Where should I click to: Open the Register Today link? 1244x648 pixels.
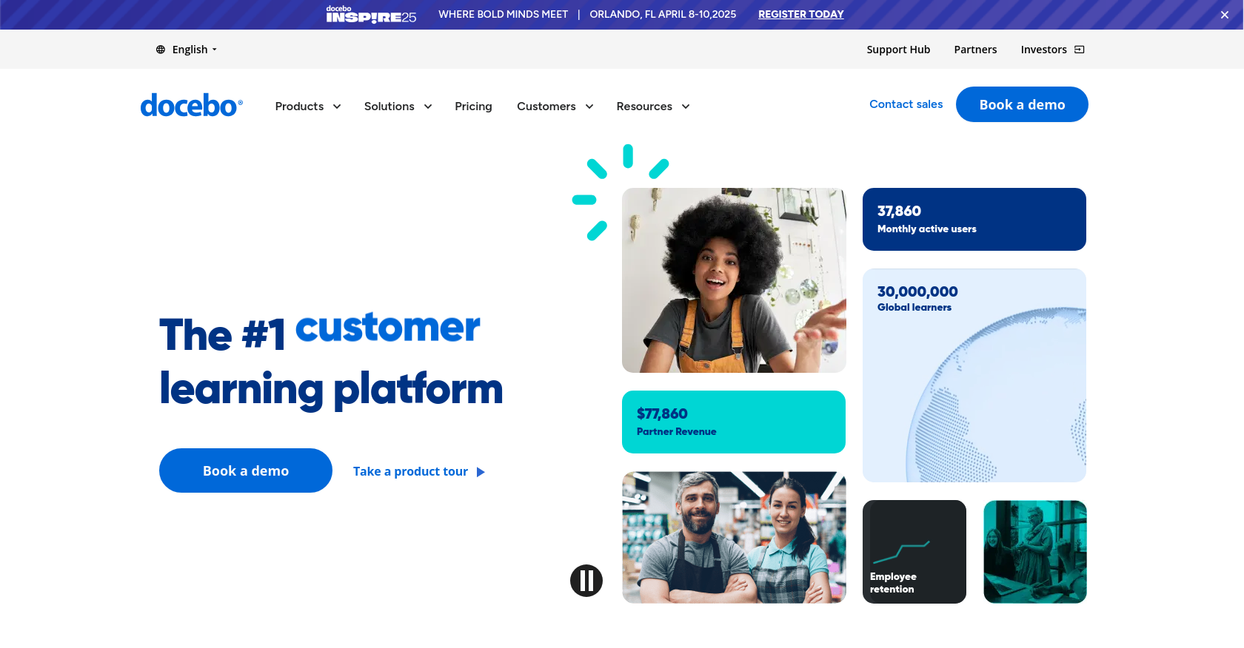click(800, 14)
